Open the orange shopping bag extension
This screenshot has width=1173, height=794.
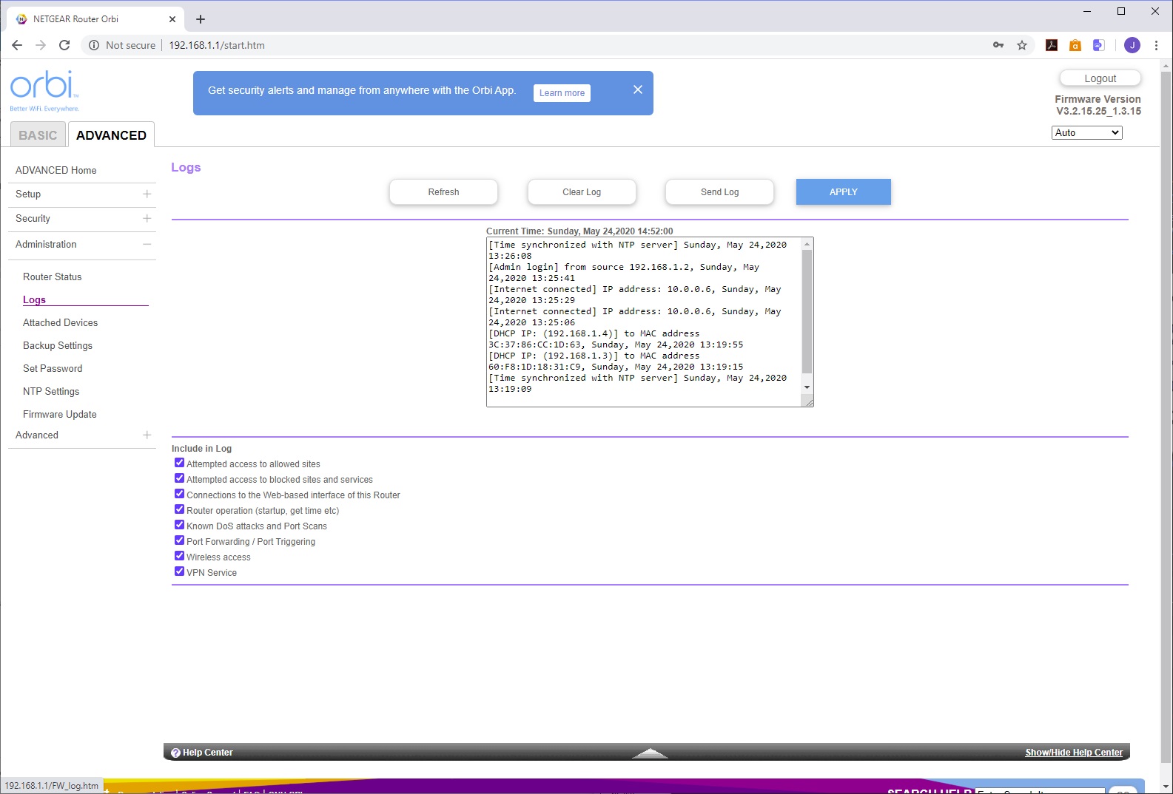point(1075,45)
